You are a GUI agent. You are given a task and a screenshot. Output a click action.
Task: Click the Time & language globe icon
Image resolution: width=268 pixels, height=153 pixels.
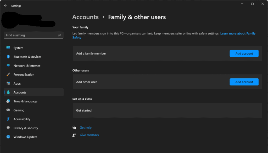coord(8,101)
